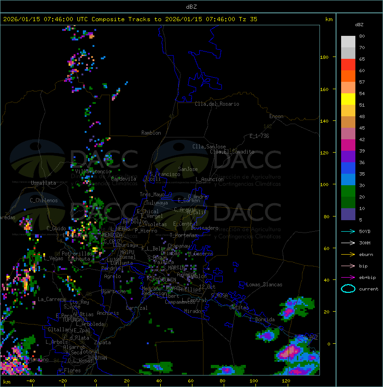Click the Mirador map label

[x=194, y=311]
